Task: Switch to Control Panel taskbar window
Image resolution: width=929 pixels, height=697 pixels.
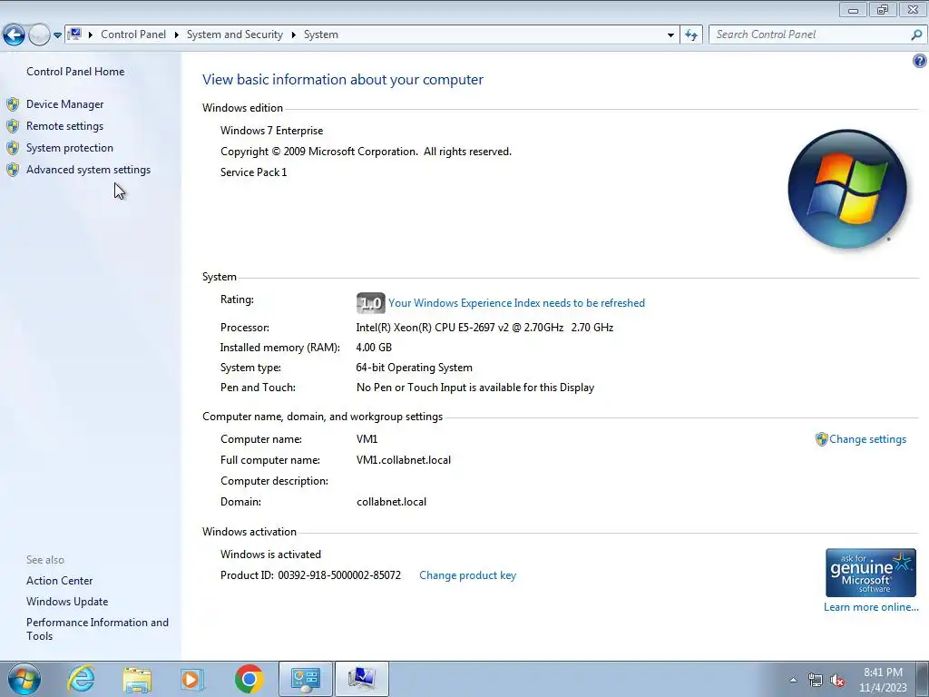Action: (x=306, y=679)
